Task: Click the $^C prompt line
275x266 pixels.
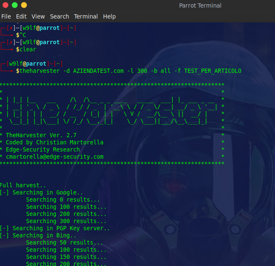Action: [21, 35]
